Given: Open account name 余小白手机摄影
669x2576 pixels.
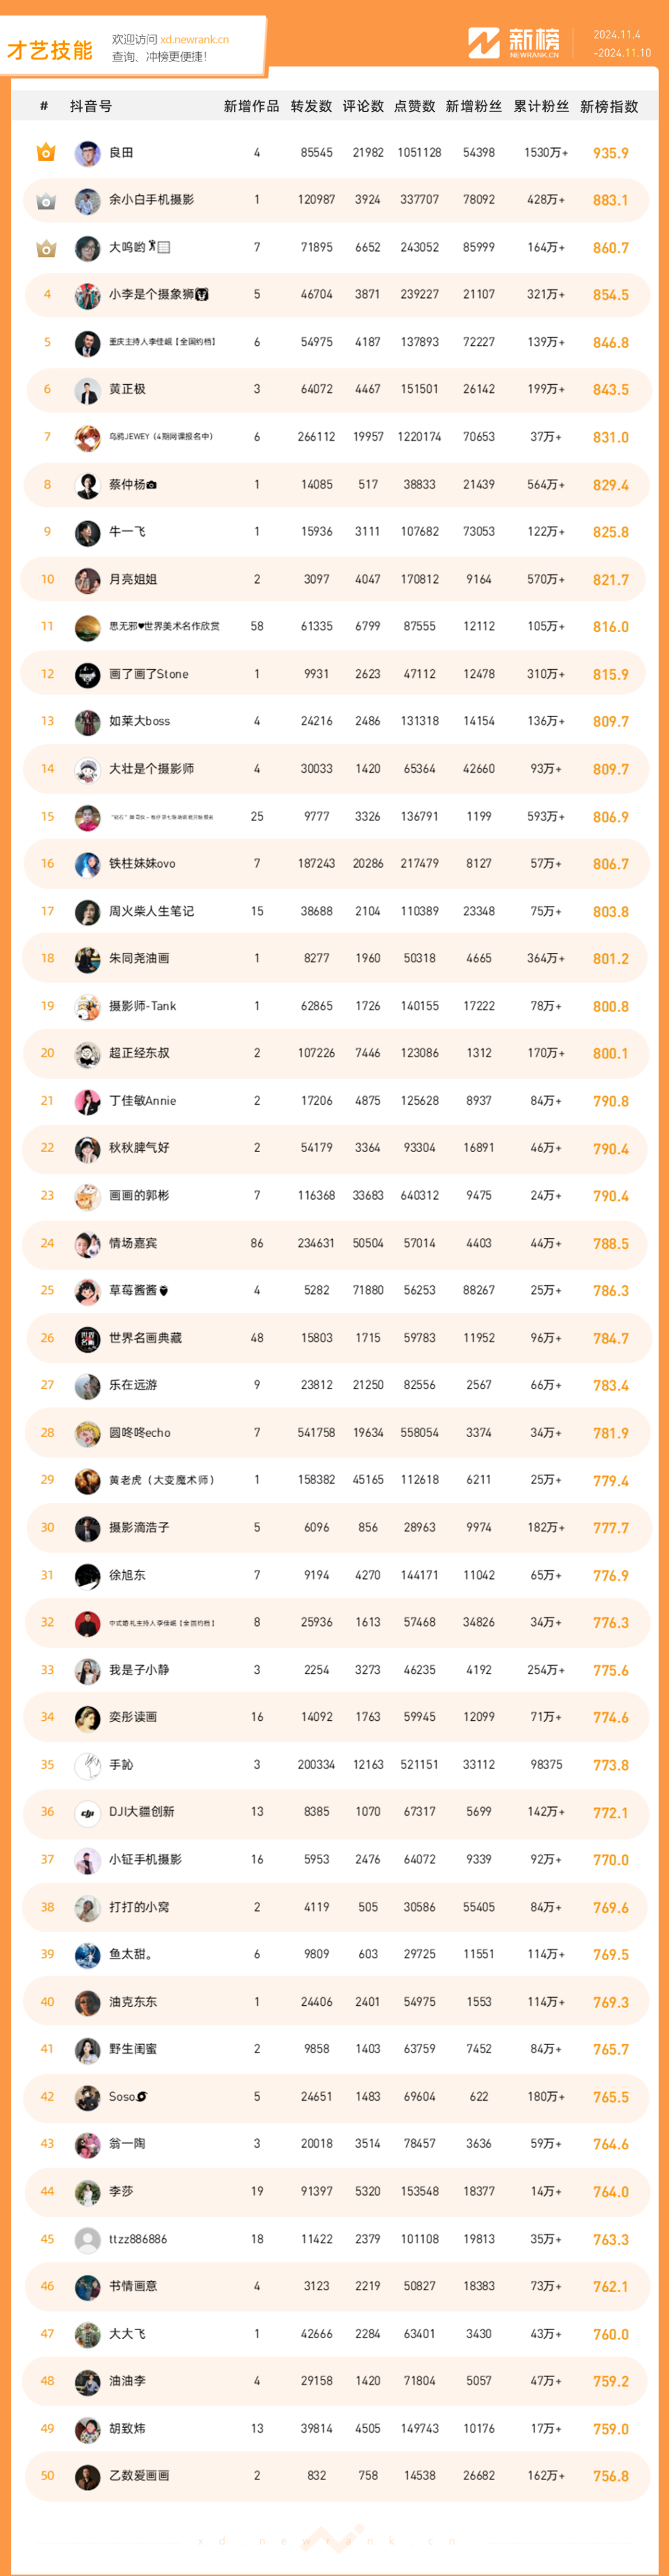Looking at the screenshot, I should point(151,200).
